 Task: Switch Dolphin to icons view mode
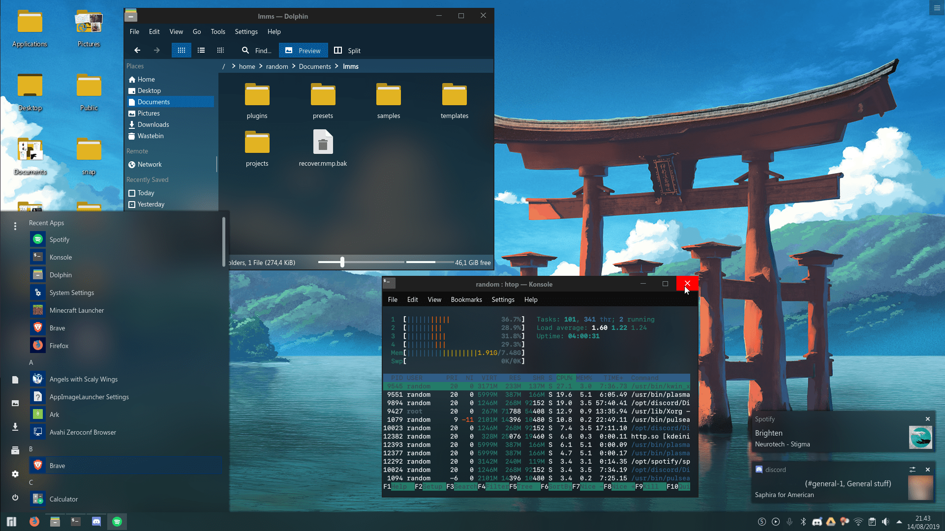pyautogui.click(x=181, y=50)
